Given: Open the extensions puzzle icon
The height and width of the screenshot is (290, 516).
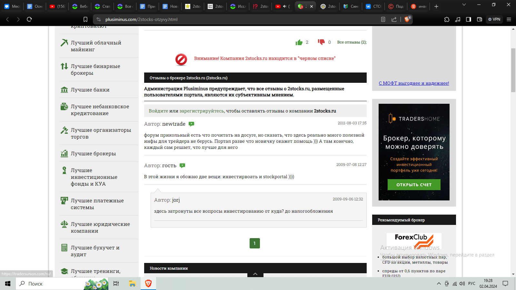Looking at the screenshot, I should (447, 19).
